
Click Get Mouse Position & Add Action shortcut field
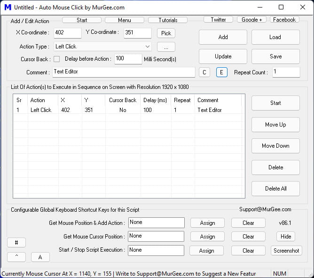tap(156, 222)
